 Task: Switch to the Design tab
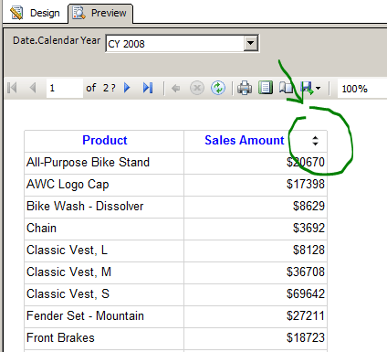point(36,13)
